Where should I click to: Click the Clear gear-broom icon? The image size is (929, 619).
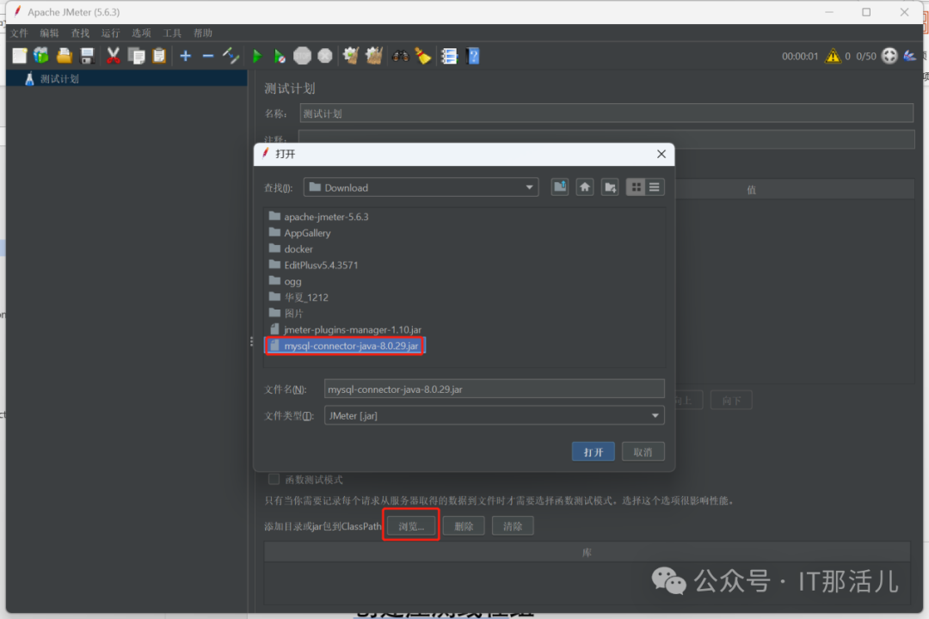tap(351, 56)
